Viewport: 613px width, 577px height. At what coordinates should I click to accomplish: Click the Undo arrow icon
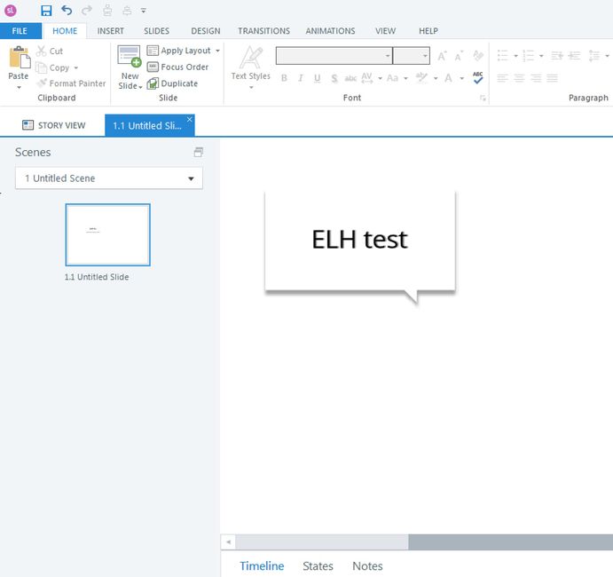coord(67,11)
